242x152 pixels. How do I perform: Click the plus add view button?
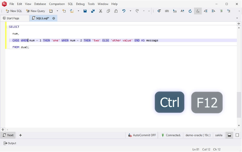[x=21, y=135]
